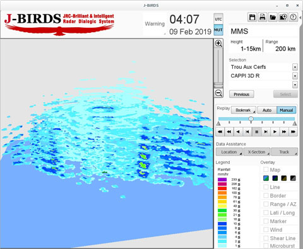Click the stop replay button
This screenshot has width=303, height=249.
257,131
